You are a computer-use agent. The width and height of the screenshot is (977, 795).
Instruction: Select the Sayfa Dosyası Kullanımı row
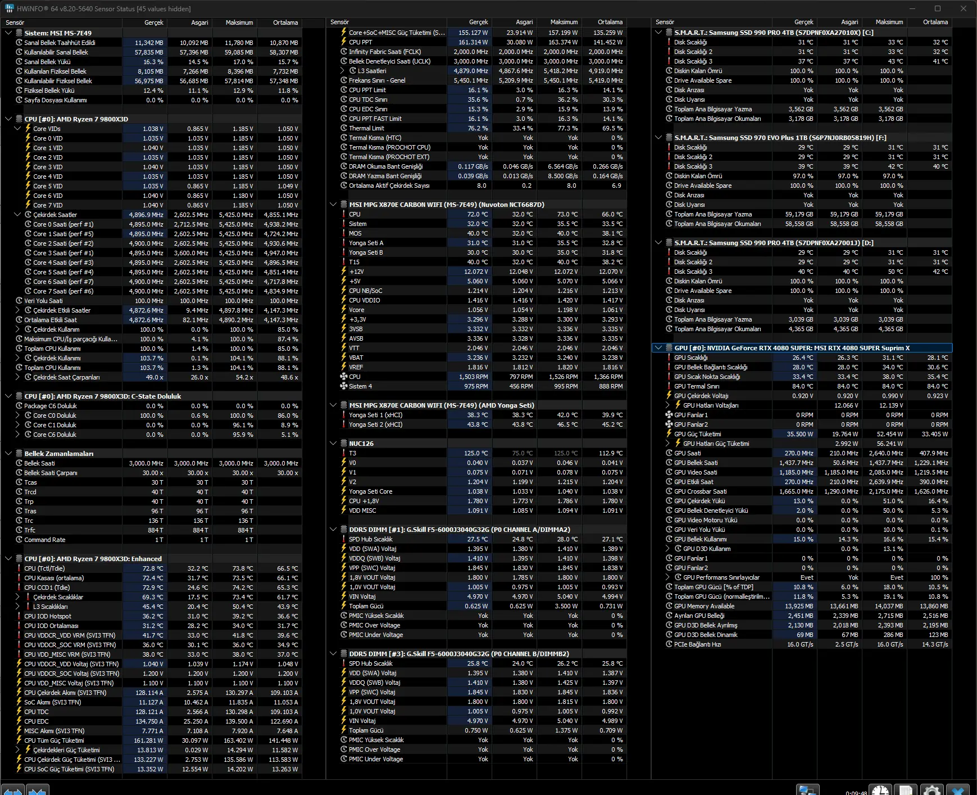point(157,100)
